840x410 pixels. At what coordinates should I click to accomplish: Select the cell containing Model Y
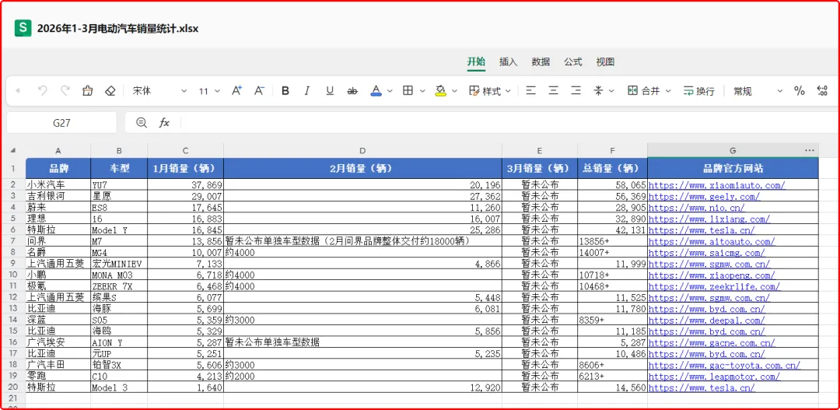click(x=120, y=230)
